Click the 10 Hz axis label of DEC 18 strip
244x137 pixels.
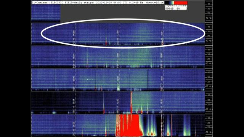point(209,64)
